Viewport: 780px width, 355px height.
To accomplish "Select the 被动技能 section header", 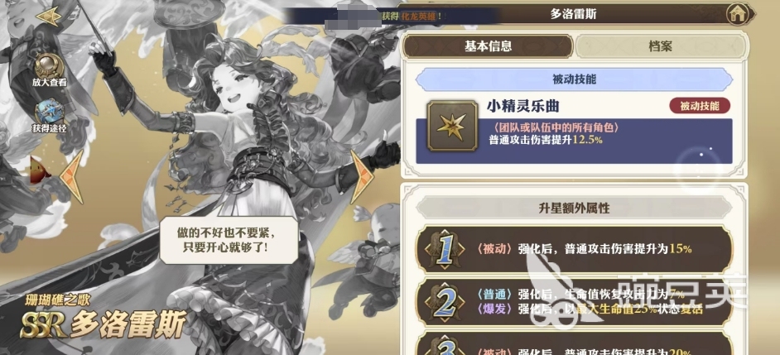I will [574, 79].
